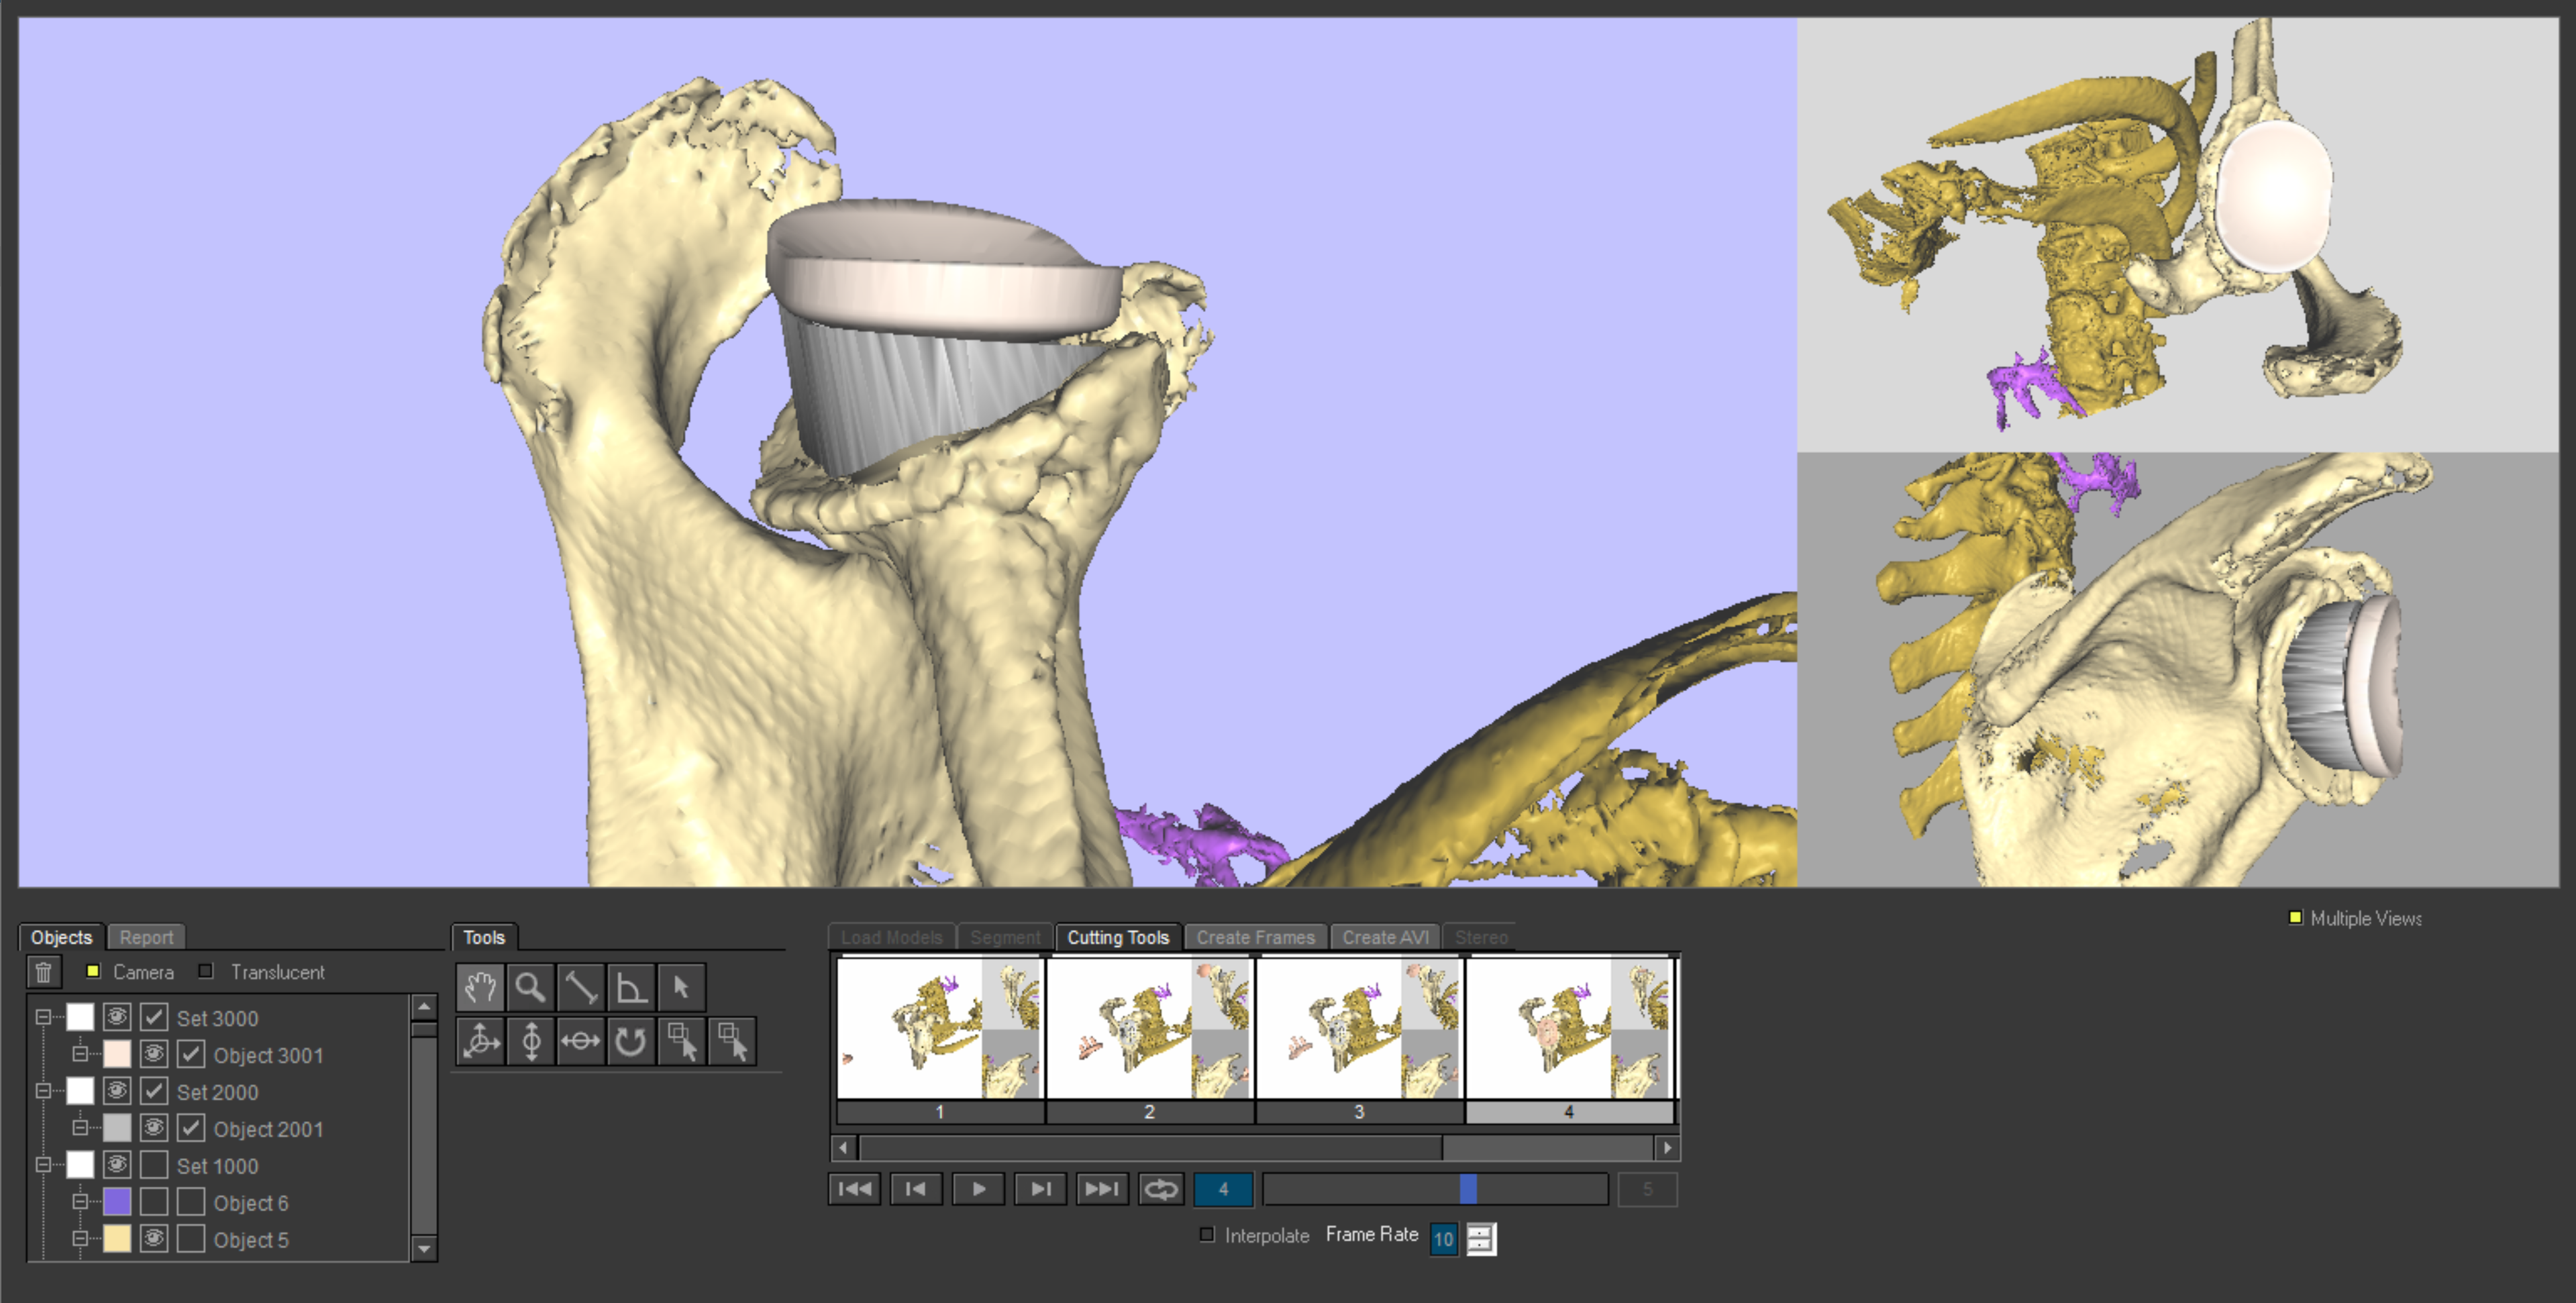Click the frame position slider handle
Viewport: 2576px width, 1303px height.
(1468, 1189)
